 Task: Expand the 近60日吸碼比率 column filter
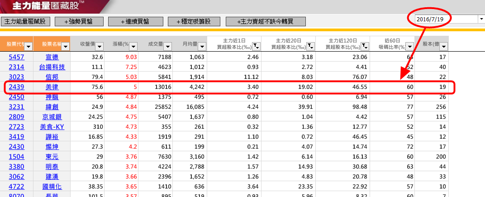pos(409,46)
